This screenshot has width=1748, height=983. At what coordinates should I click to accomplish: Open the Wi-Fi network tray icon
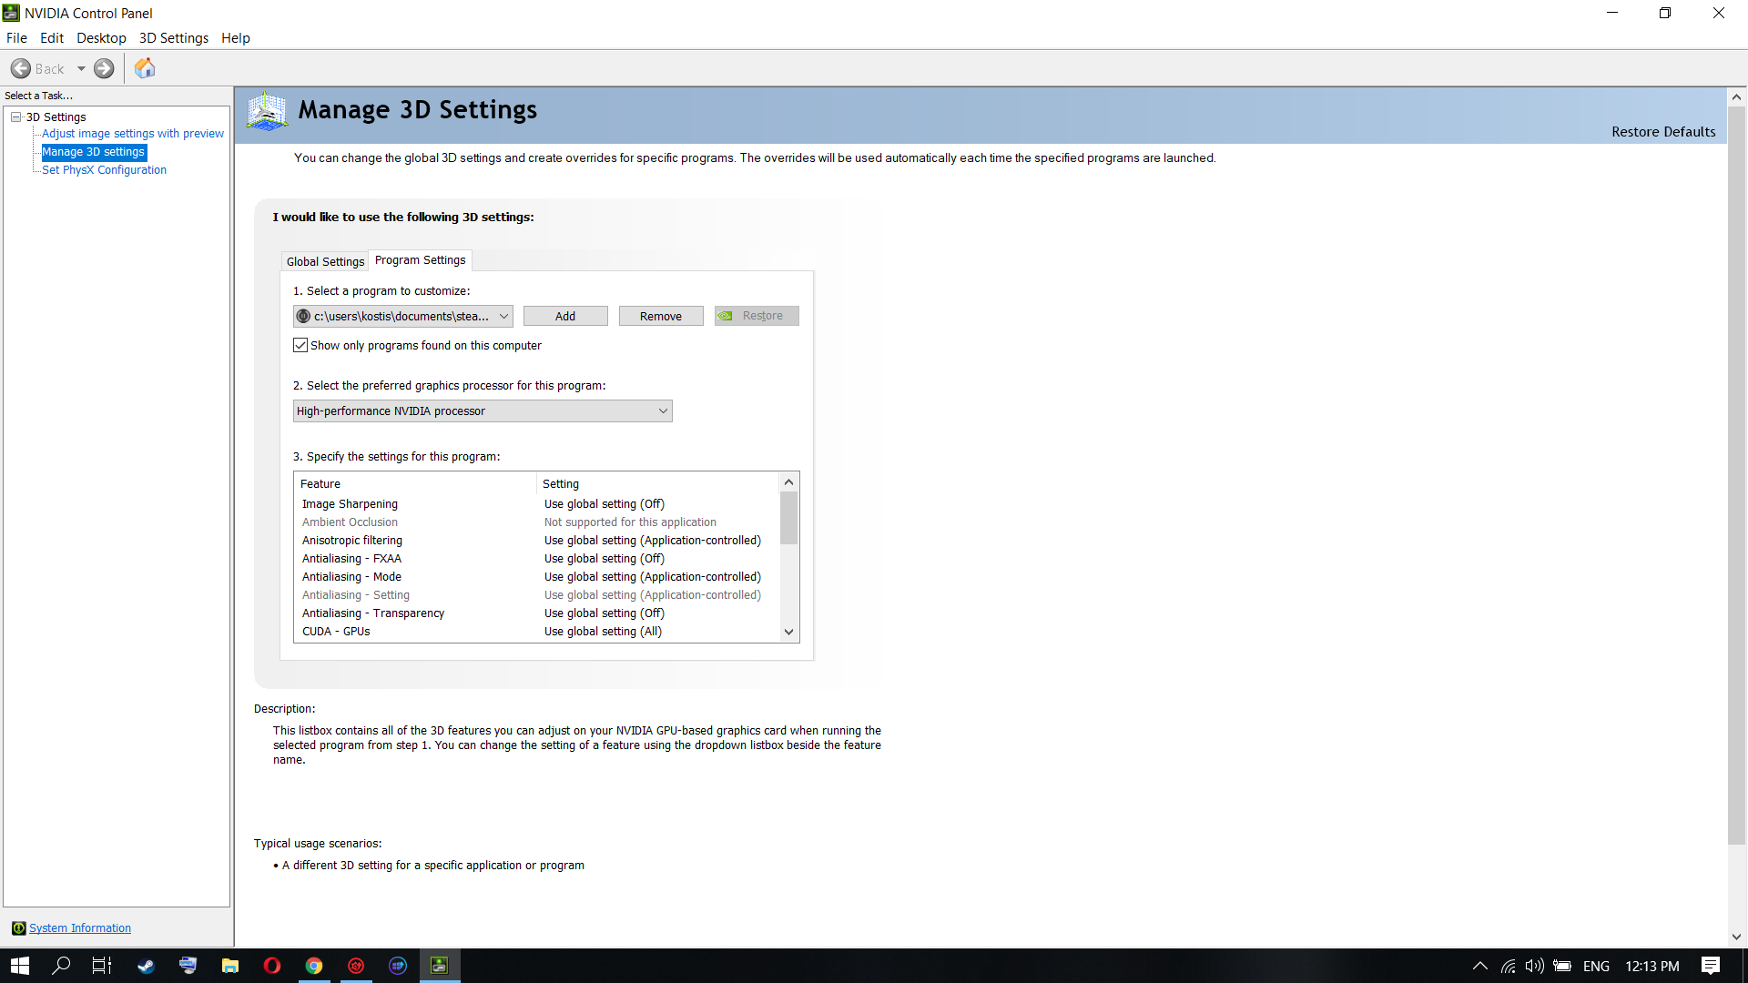[x=1509, y=966]
